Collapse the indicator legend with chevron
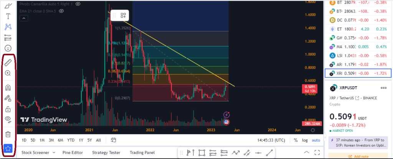This screenshot has height=159, width=393. tap(24, 18)
